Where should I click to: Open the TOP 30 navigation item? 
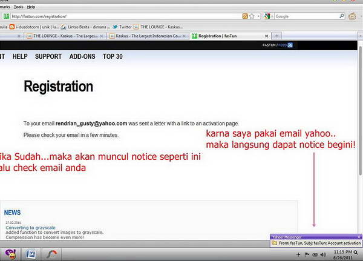[113, 56]
